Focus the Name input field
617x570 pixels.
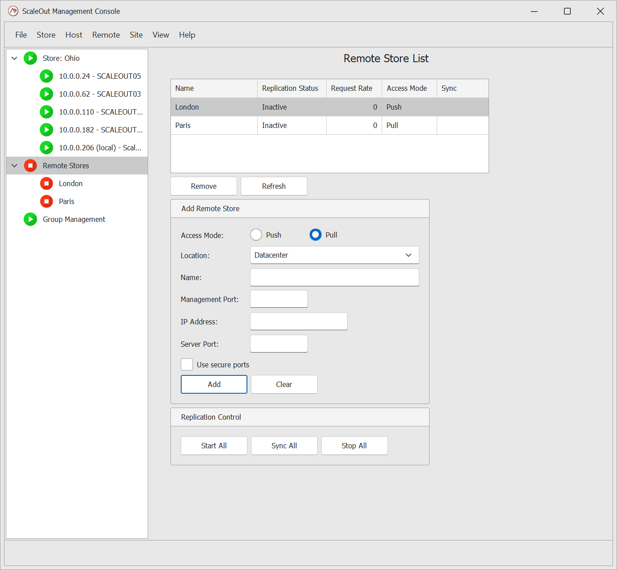pyautogui.click(x=334, y=277)
